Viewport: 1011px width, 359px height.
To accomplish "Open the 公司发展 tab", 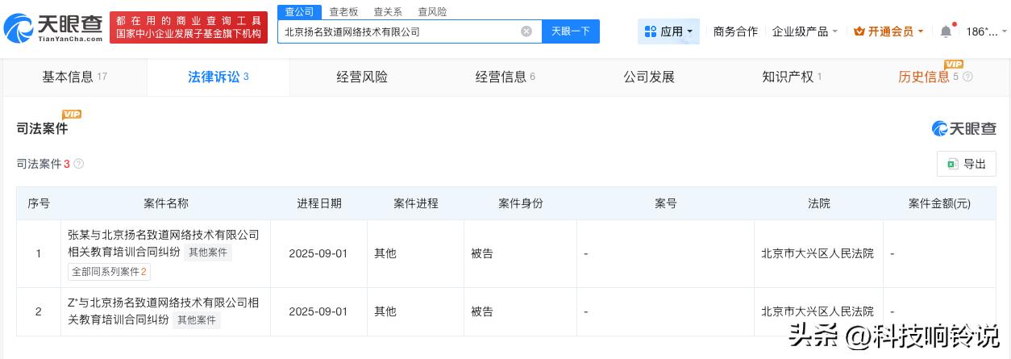I will 649,77.
